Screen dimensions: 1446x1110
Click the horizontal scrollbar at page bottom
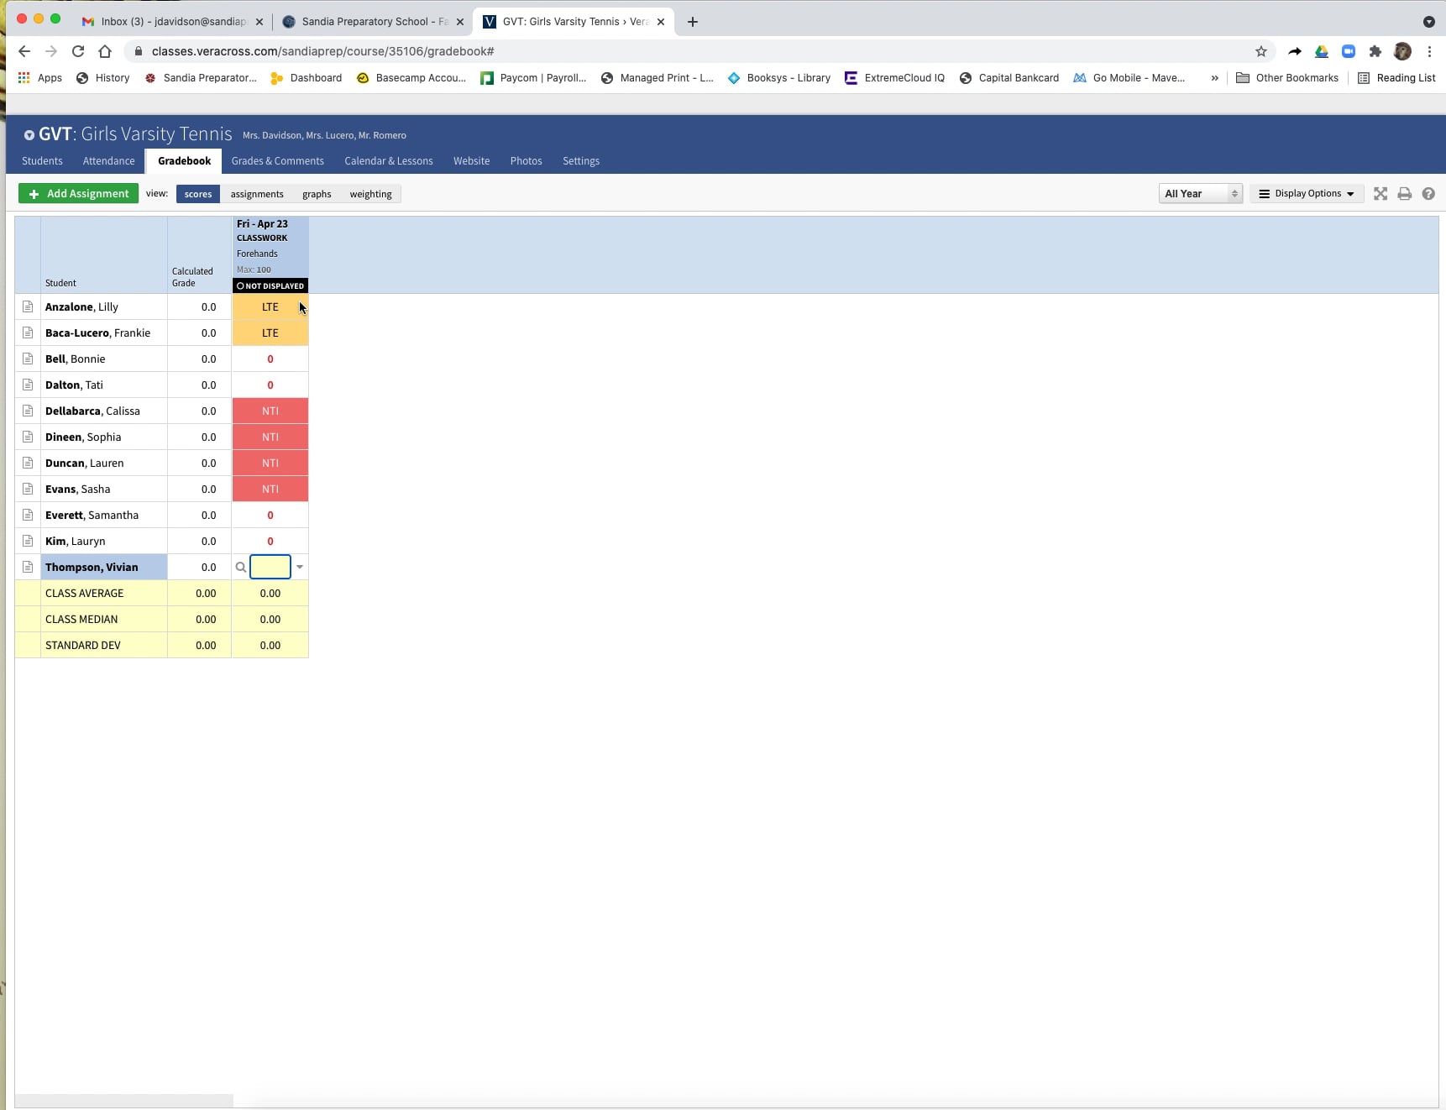tap(124, 1100)
